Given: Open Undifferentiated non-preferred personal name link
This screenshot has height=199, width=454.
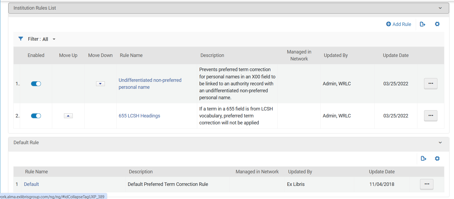Looking at the screenshot, I should (x=150, y=84).
